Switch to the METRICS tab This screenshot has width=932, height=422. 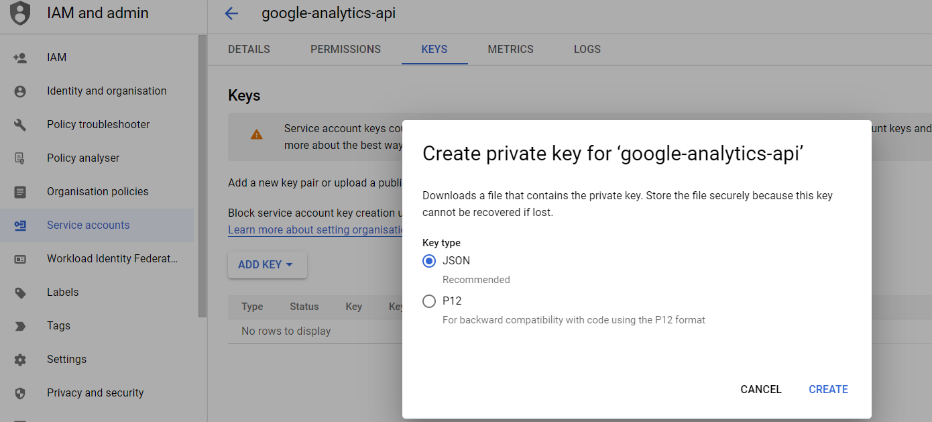tap(510, 50)
